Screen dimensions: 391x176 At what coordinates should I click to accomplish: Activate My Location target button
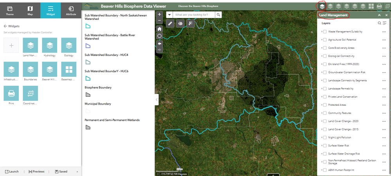tap(160, 36)
